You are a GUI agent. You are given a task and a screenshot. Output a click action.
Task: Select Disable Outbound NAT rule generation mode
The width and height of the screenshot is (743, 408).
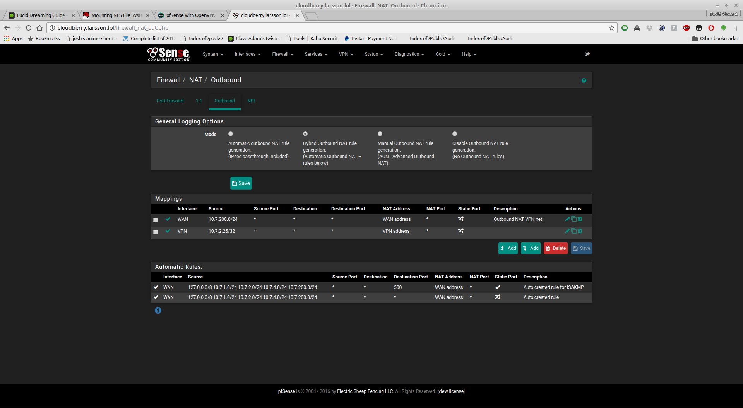pyautogui.click(x=455, y=134)
